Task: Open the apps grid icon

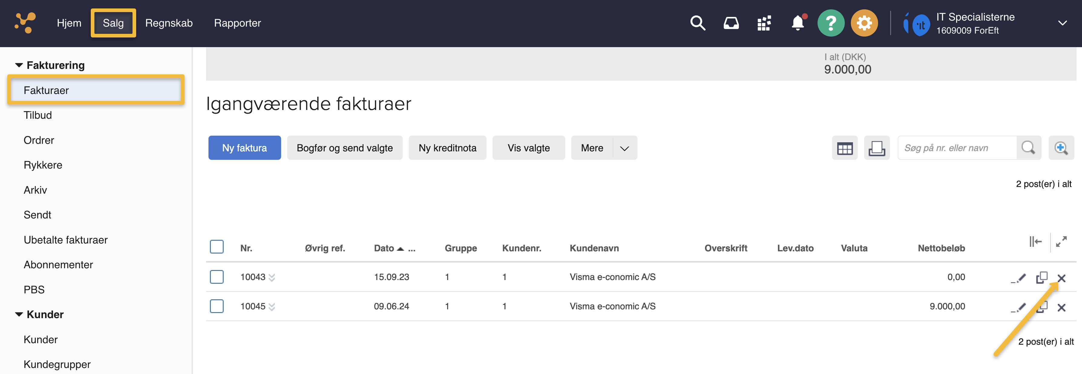Action: [764, 23]
